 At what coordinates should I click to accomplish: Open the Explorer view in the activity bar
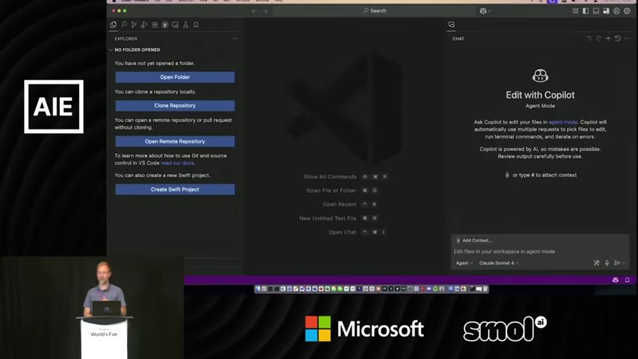(x=114, y=25)
